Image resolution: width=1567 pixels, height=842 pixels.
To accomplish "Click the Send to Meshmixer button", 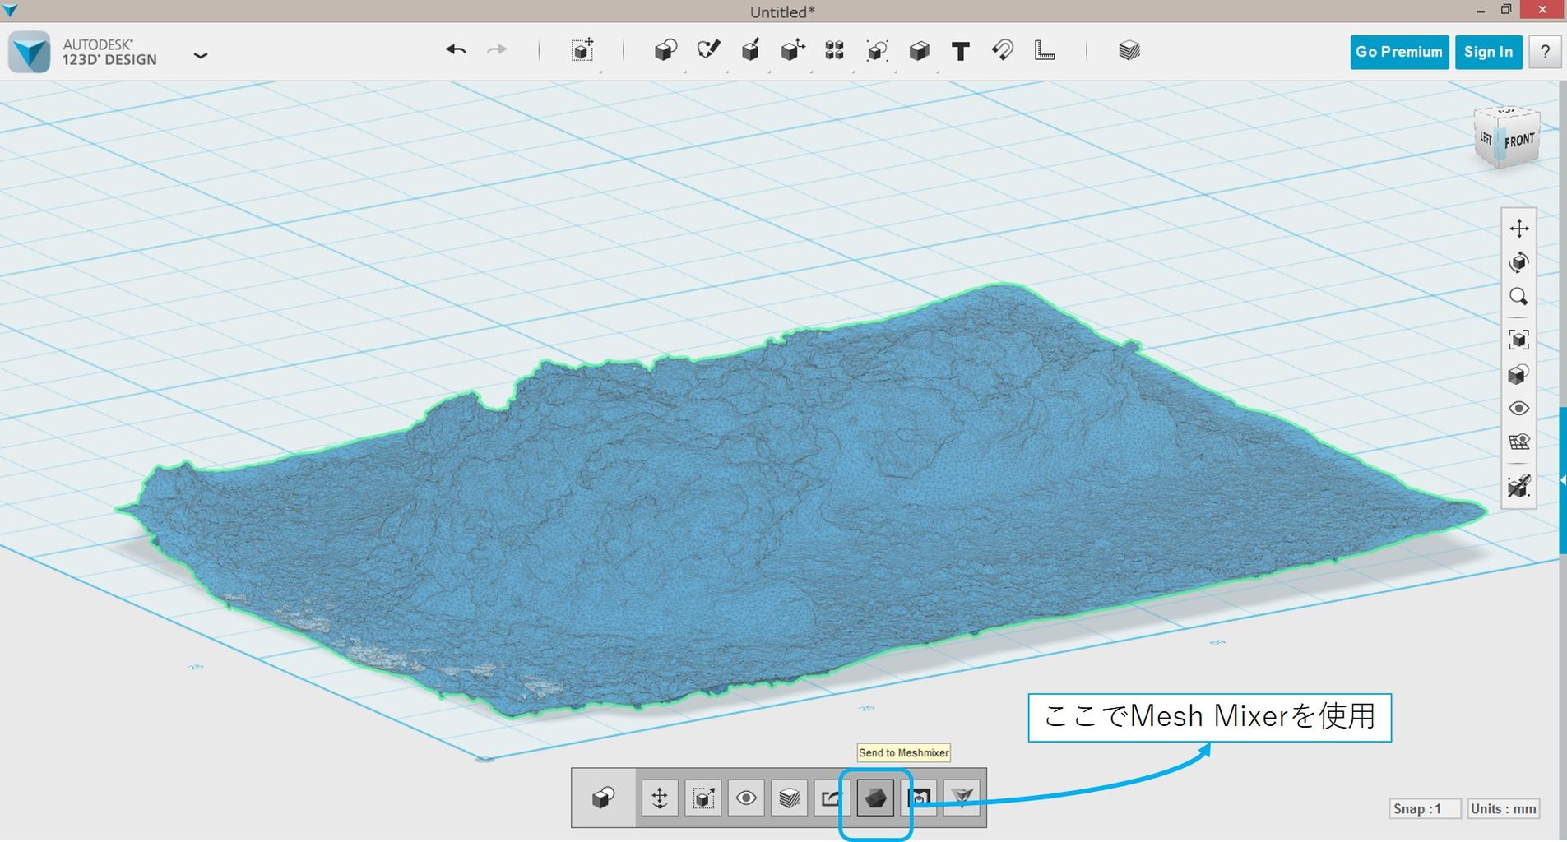I will (874, 798).
